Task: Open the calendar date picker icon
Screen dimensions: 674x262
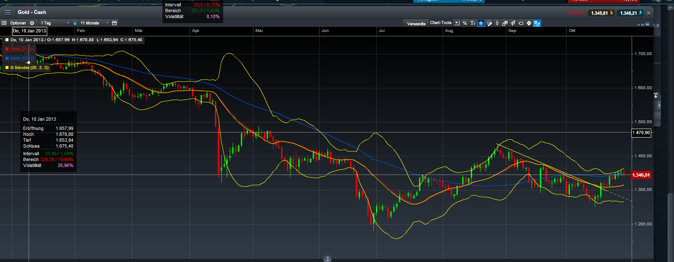Action: click(114, 23)
